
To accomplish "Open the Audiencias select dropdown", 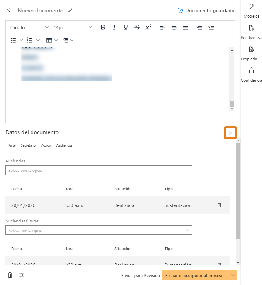I will [99, 170].
